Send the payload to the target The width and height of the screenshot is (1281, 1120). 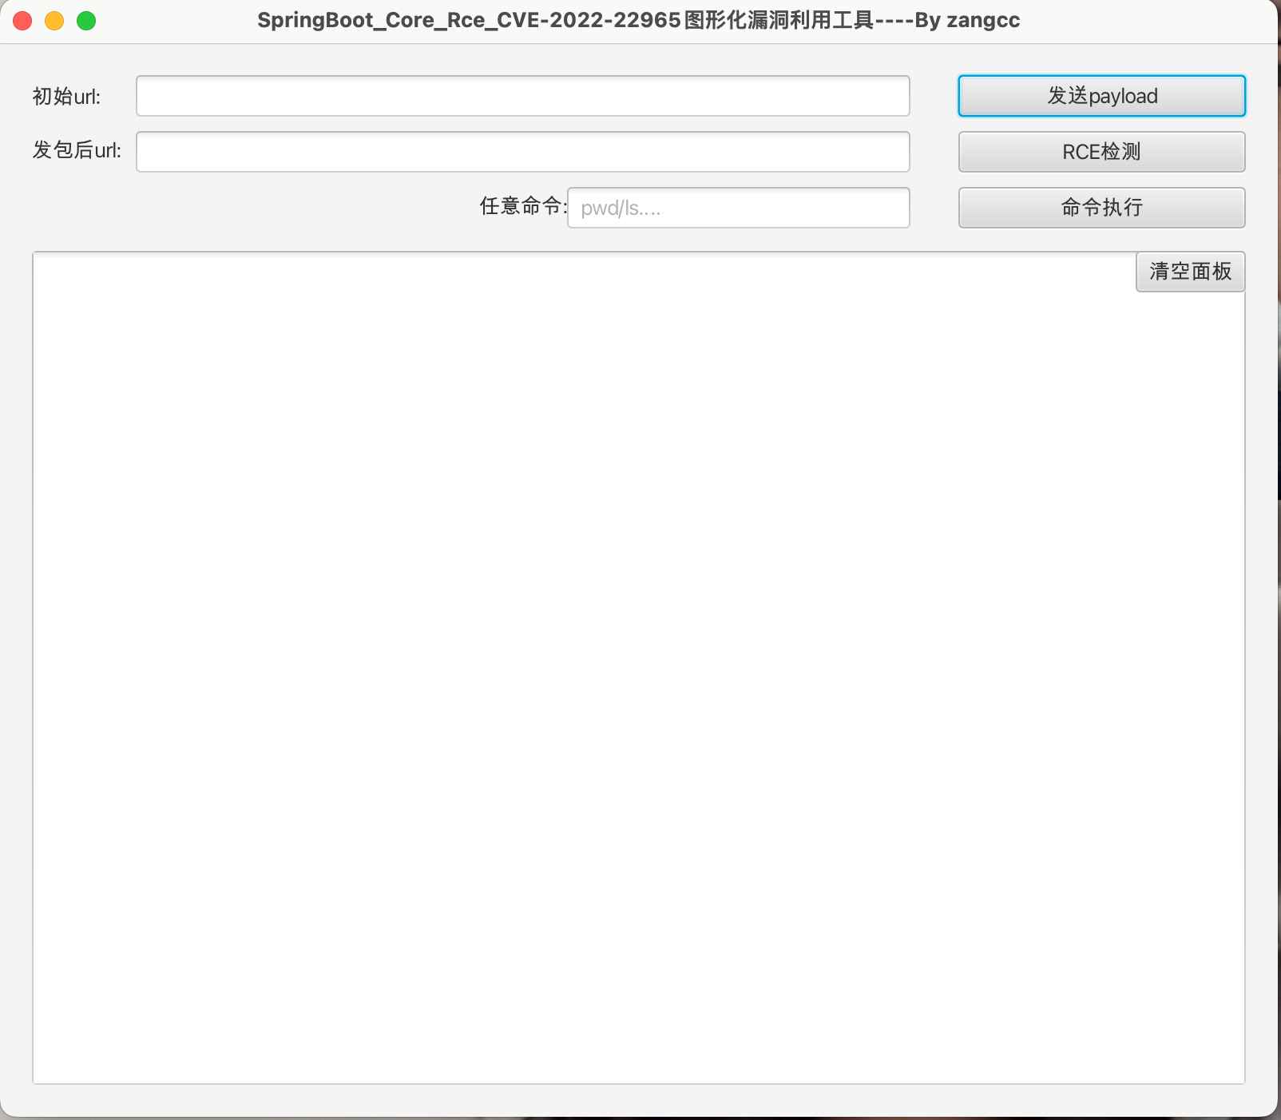click(1101, 95)
